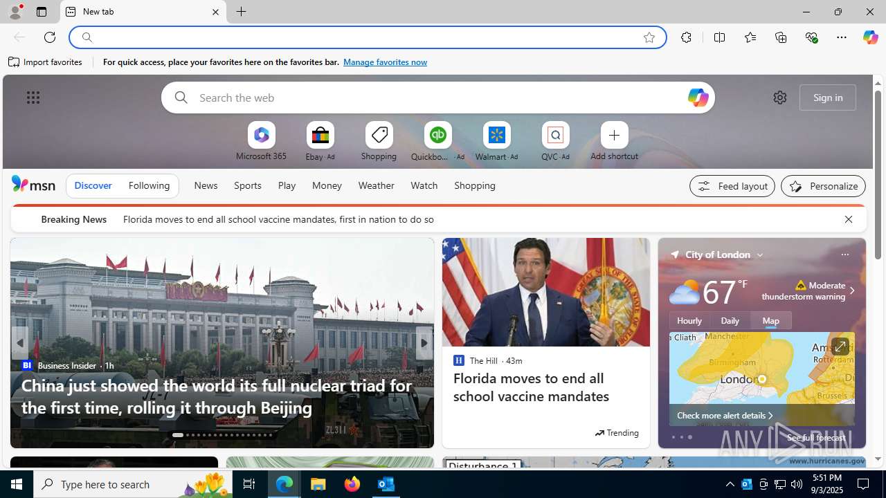Open Feed layout options
Screen dimensions: 886x498
pos(732,186)
